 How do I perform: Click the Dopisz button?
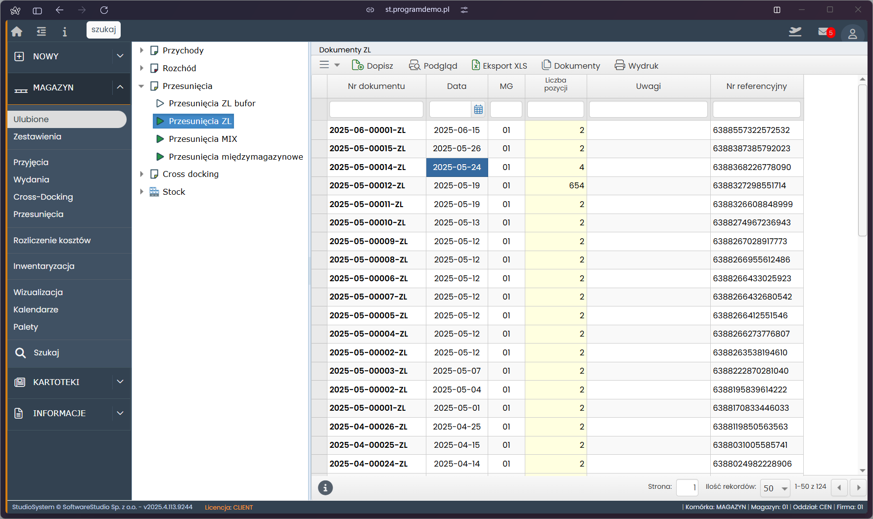coord(372,66)
